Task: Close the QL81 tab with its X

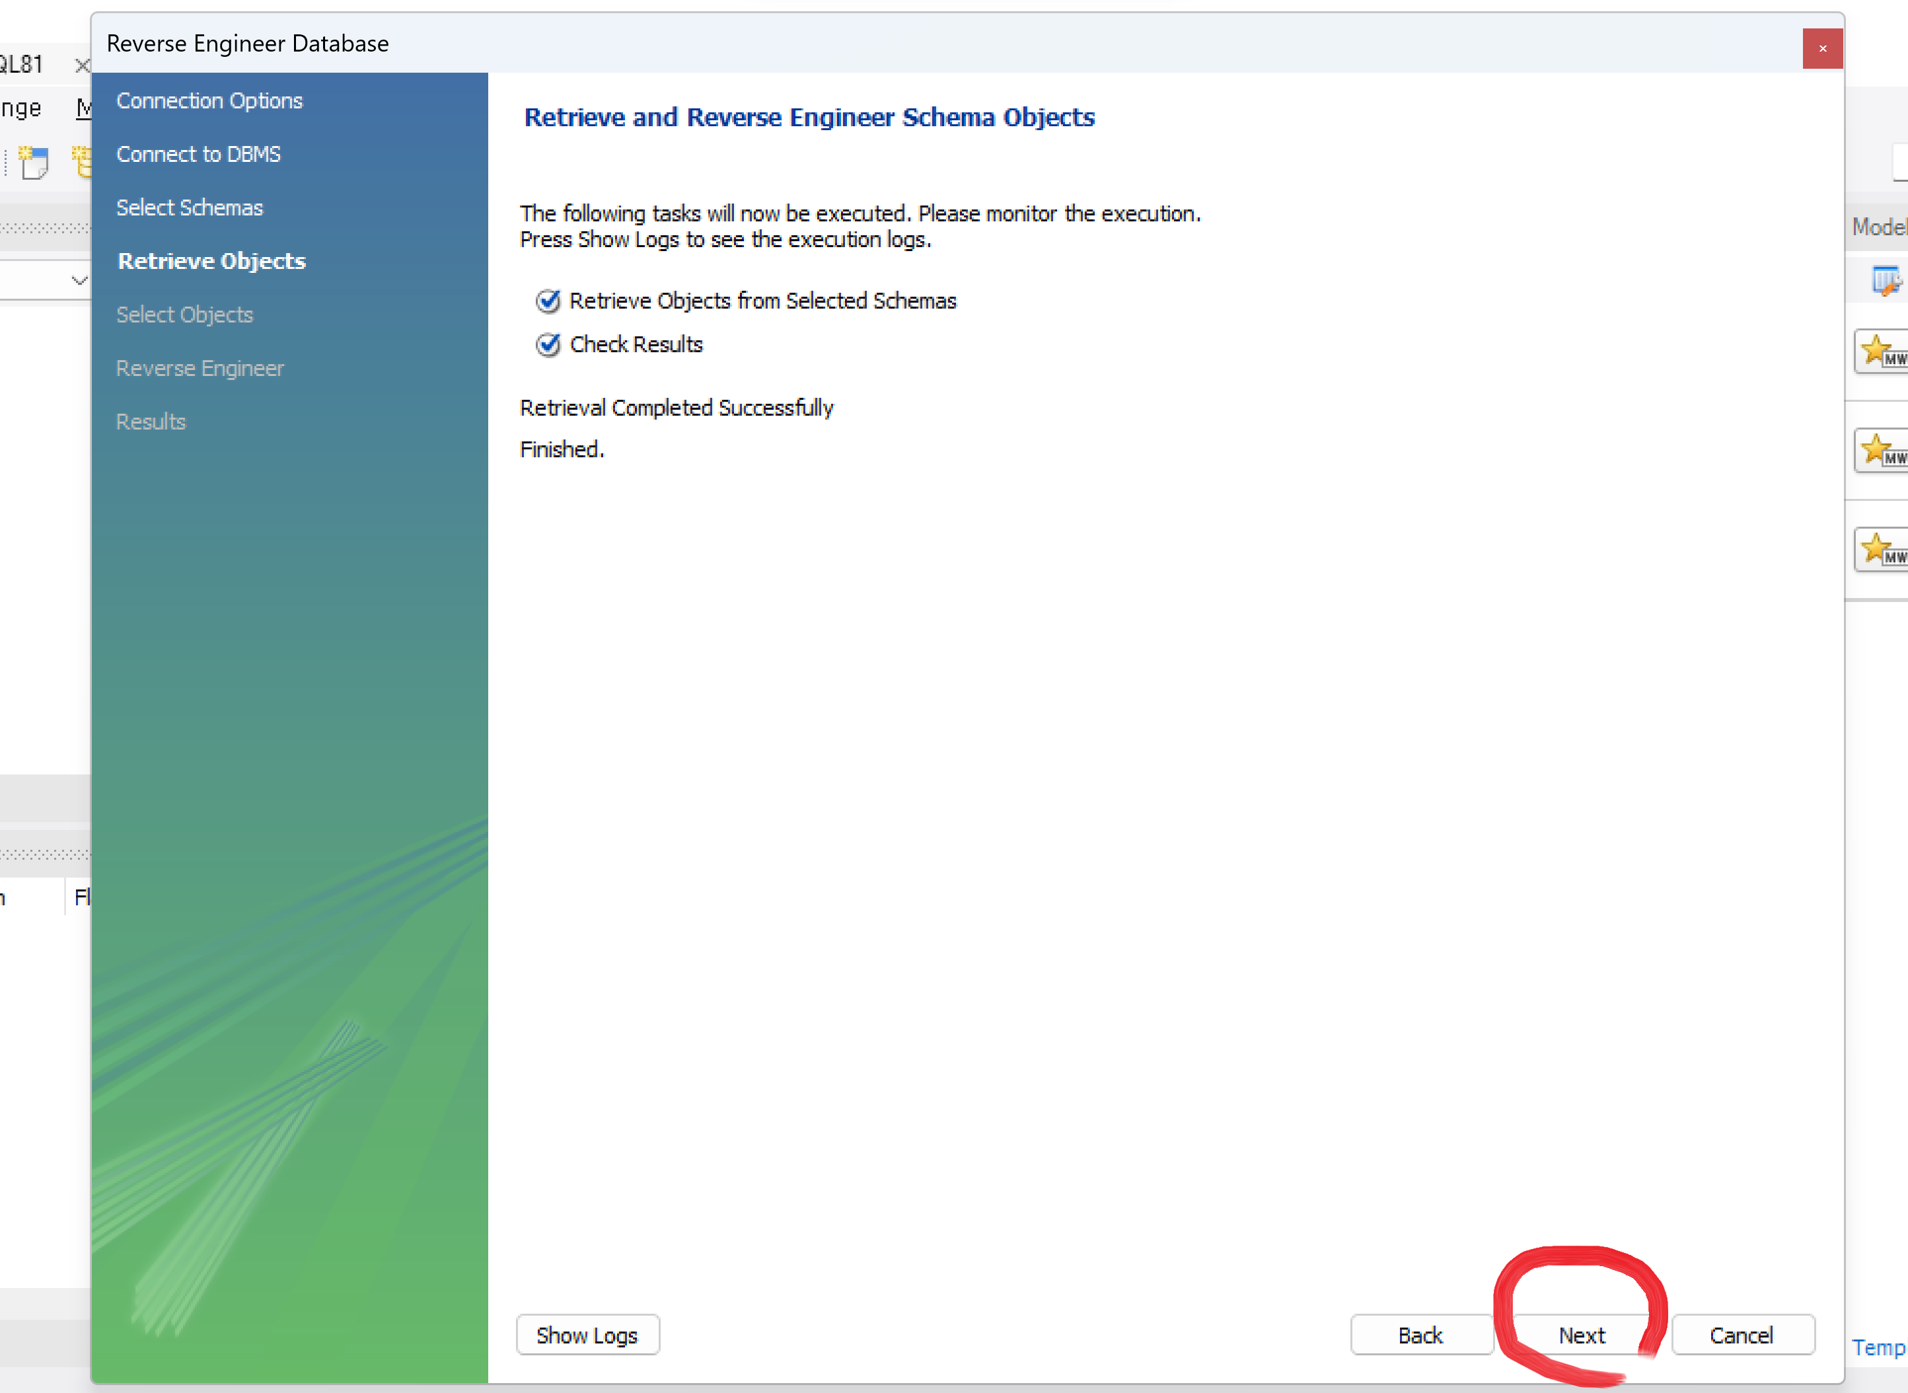Action: pyautogui.click(x=82, y=65)
